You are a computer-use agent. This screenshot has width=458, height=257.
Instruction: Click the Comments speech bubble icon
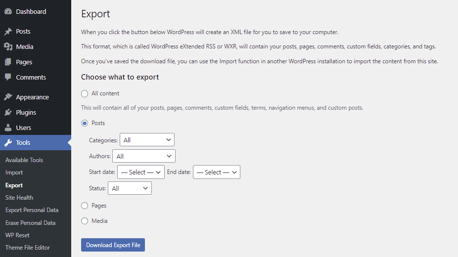[8, 77]
